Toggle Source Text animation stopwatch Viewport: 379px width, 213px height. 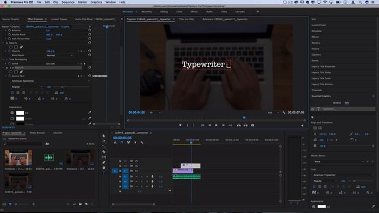pyautogui.click(x=9, y=76)
